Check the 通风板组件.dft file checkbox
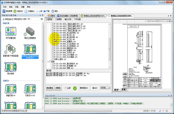174x114 pixels. pos(52,63)
